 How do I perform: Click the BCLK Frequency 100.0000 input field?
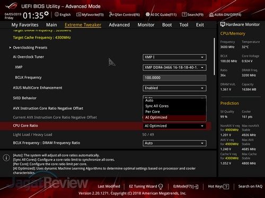(174, 78)
